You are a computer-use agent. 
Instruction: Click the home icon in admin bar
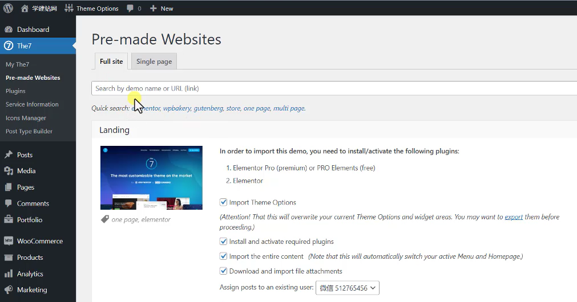pos(25,8)
